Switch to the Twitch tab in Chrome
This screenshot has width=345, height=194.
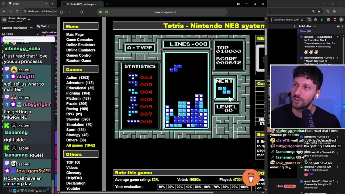(x=28, y=4)
